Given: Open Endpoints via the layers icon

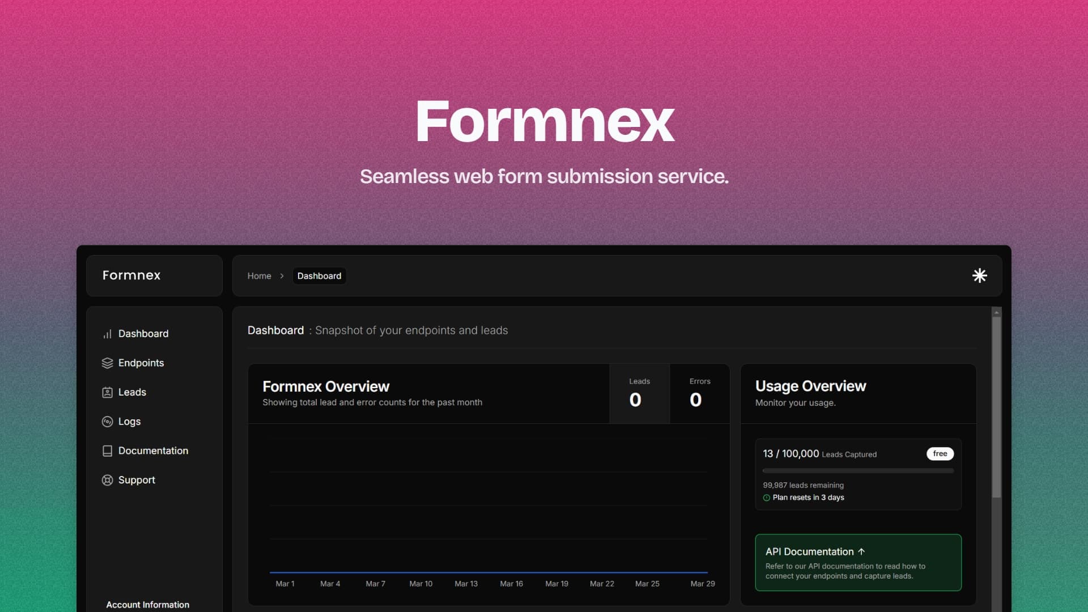Looking at the screenshot, I should [108, 363].
